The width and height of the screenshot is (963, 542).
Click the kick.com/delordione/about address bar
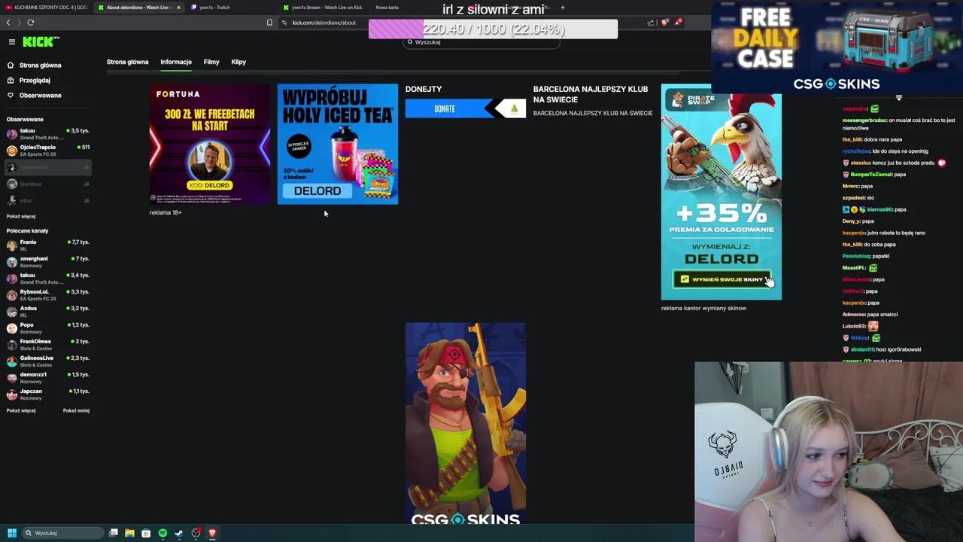324,23
